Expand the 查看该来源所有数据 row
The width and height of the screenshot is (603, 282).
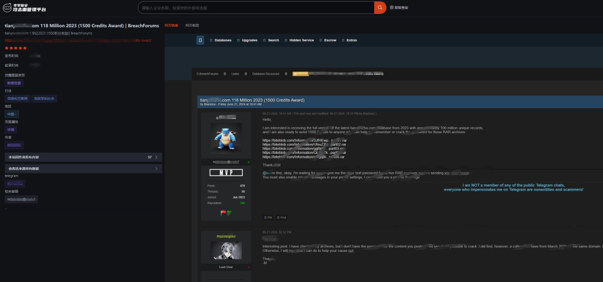(x=83, y=168)
